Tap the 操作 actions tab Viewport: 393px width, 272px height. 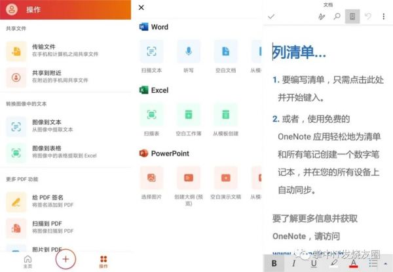click(x=103, y=262)
